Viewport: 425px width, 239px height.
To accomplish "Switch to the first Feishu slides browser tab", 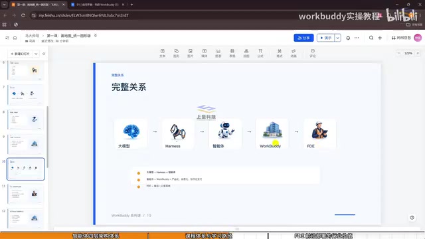I will click(x=38, y=5).
